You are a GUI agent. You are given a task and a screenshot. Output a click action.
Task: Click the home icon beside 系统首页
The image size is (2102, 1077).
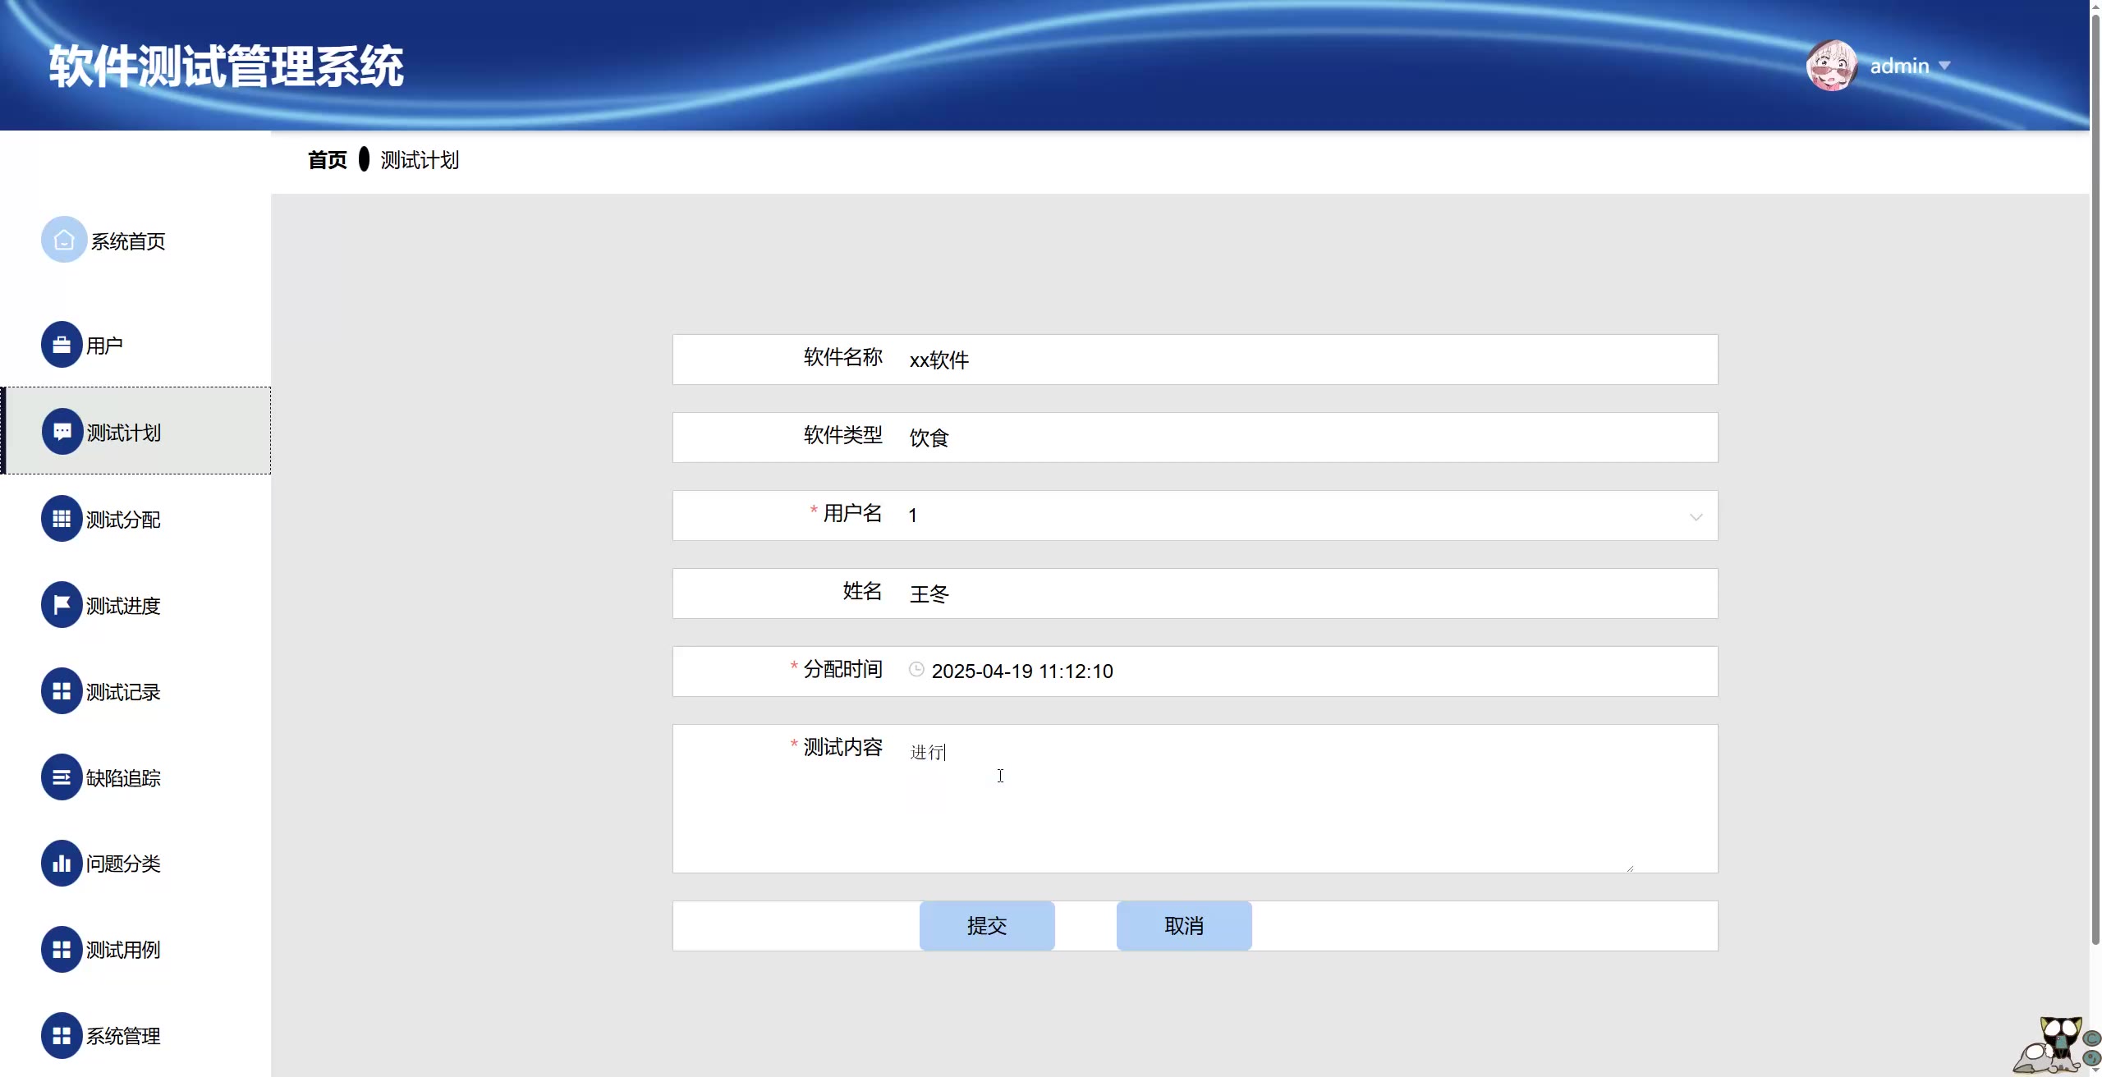pyautogui.click(x=64, y=240)
